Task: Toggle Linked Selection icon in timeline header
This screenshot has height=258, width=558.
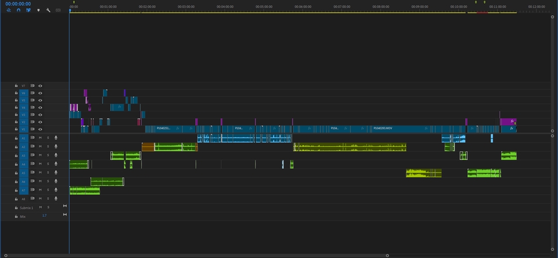Action: pyautogui.click(x=28, y=10)
